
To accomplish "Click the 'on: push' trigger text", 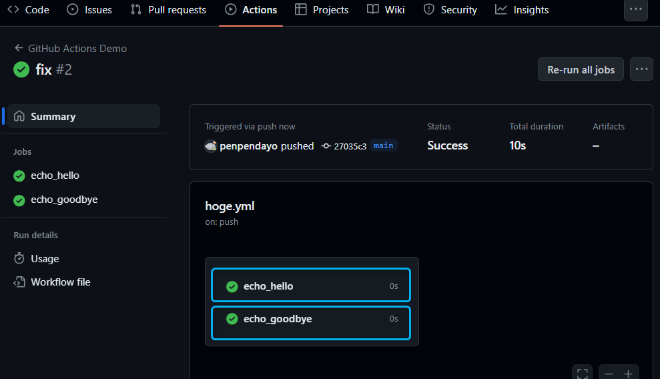I will coord(222,222).
